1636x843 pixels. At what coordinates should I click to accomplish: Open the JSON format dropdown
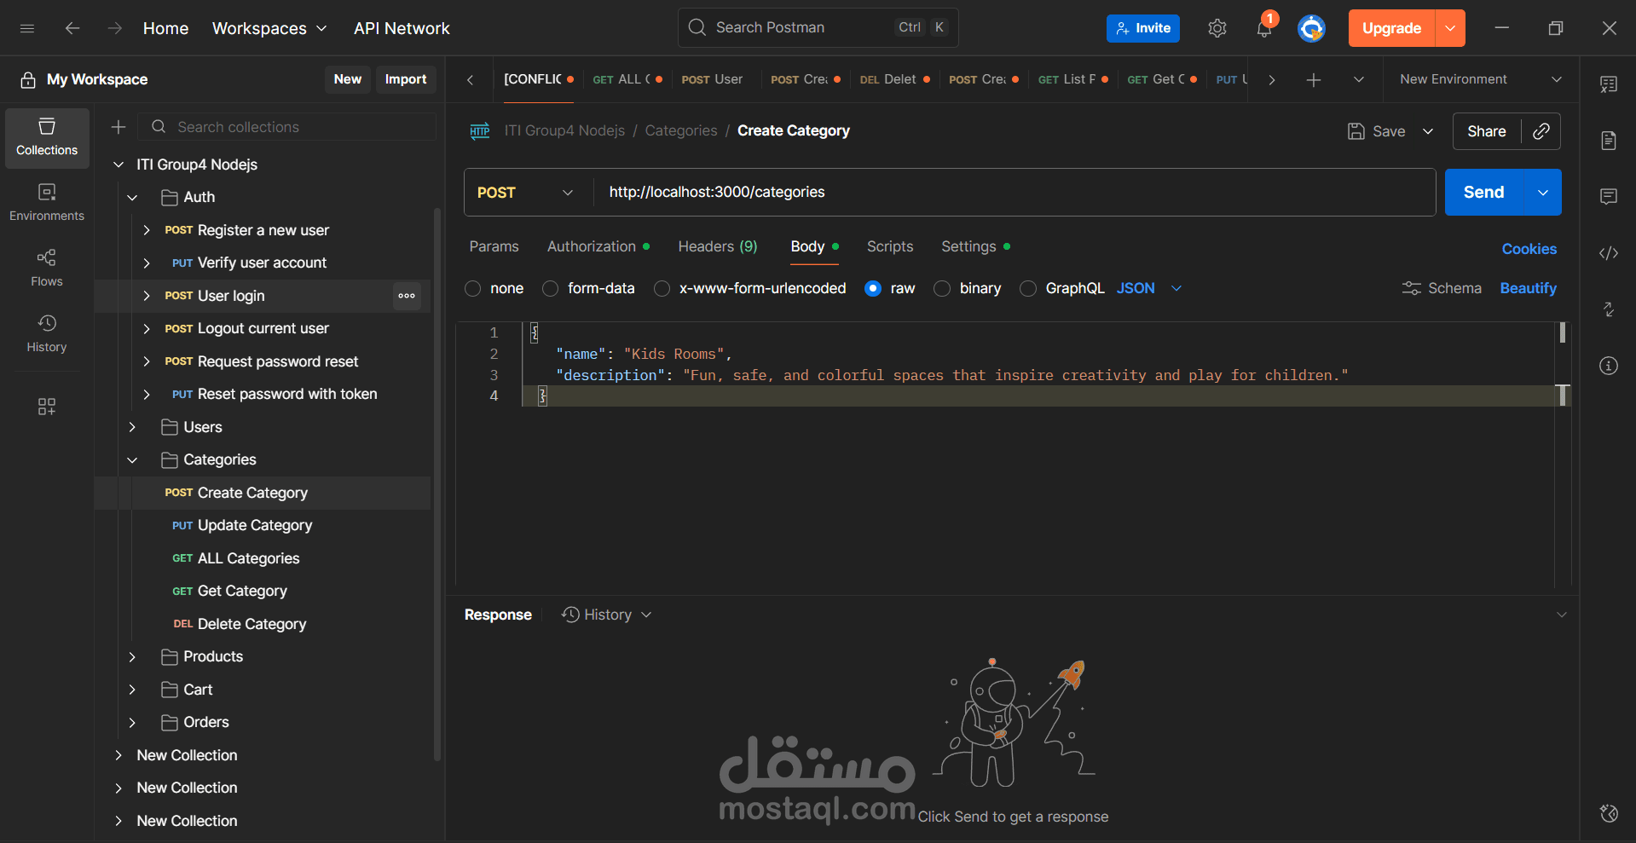1149,289
